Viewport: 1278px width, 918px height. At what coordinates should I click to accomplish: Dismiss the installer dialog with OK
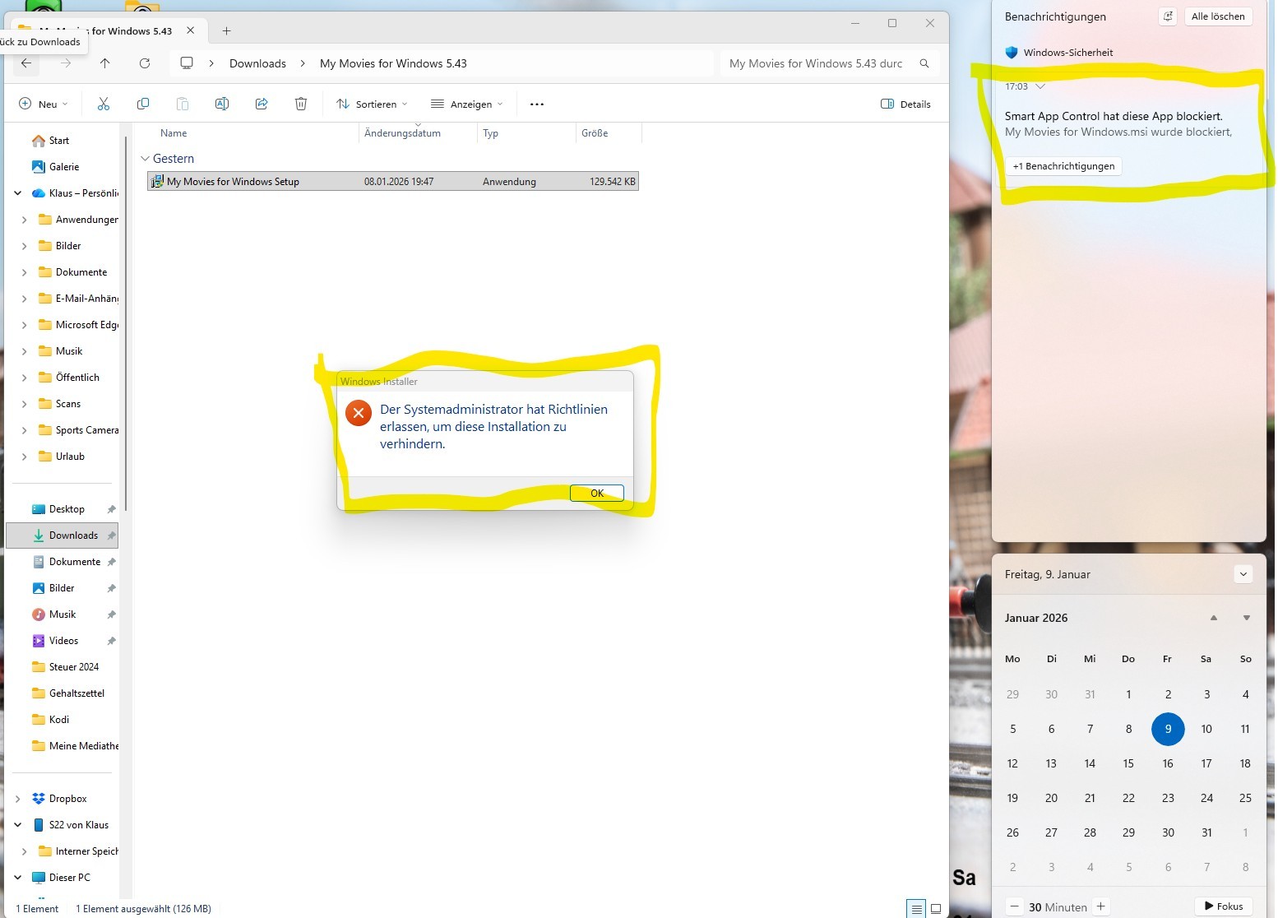pos(596,493)
